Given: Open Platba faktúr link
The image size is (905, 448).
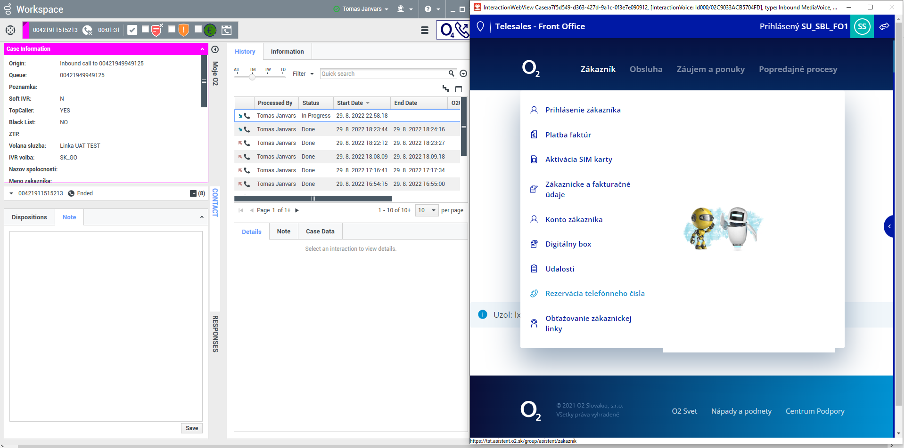Looking at the screenshot, I should coord(568,135).
